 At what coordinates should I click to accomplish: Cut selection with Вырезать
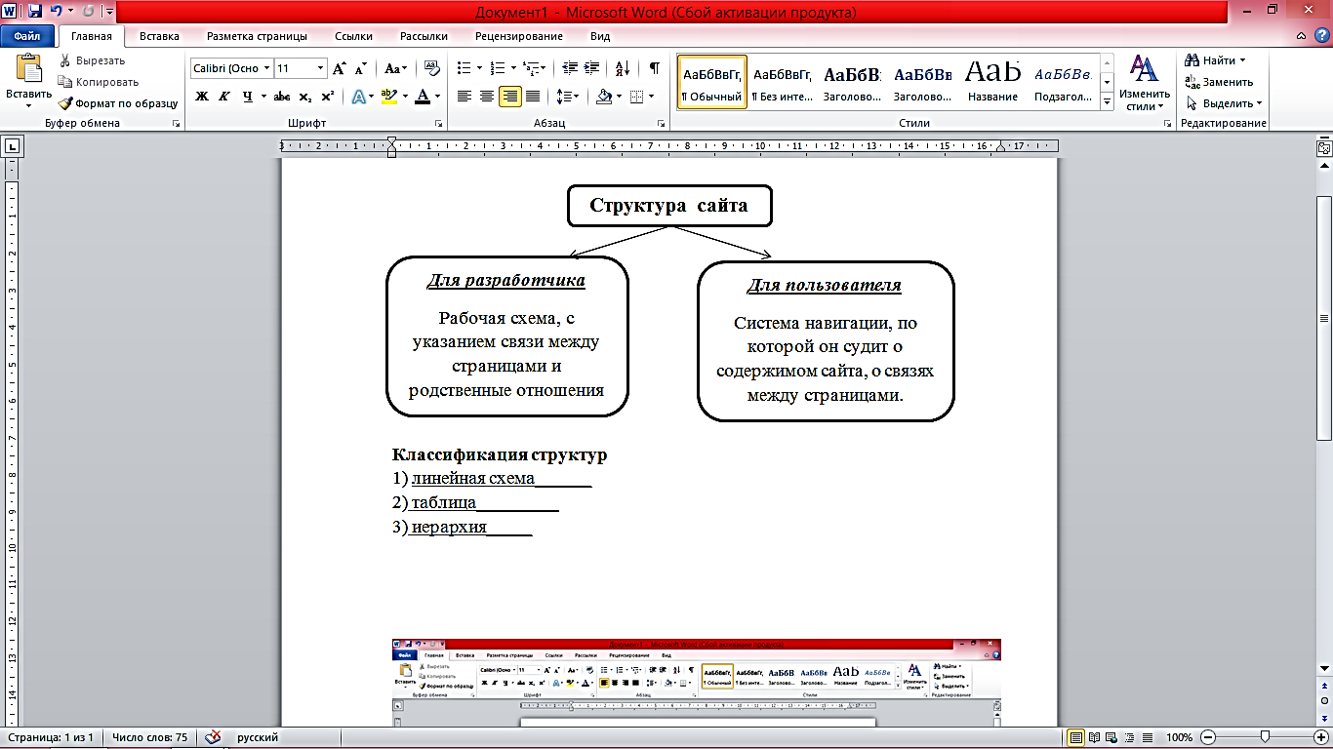[93, 60]
